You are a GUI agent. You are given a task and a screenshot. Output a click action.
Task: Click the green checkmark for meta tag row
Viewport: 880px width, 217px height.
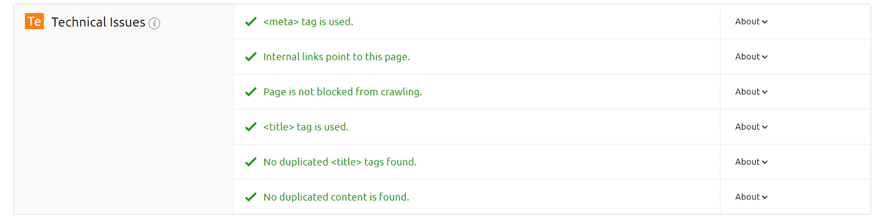[x=251, y=21]
